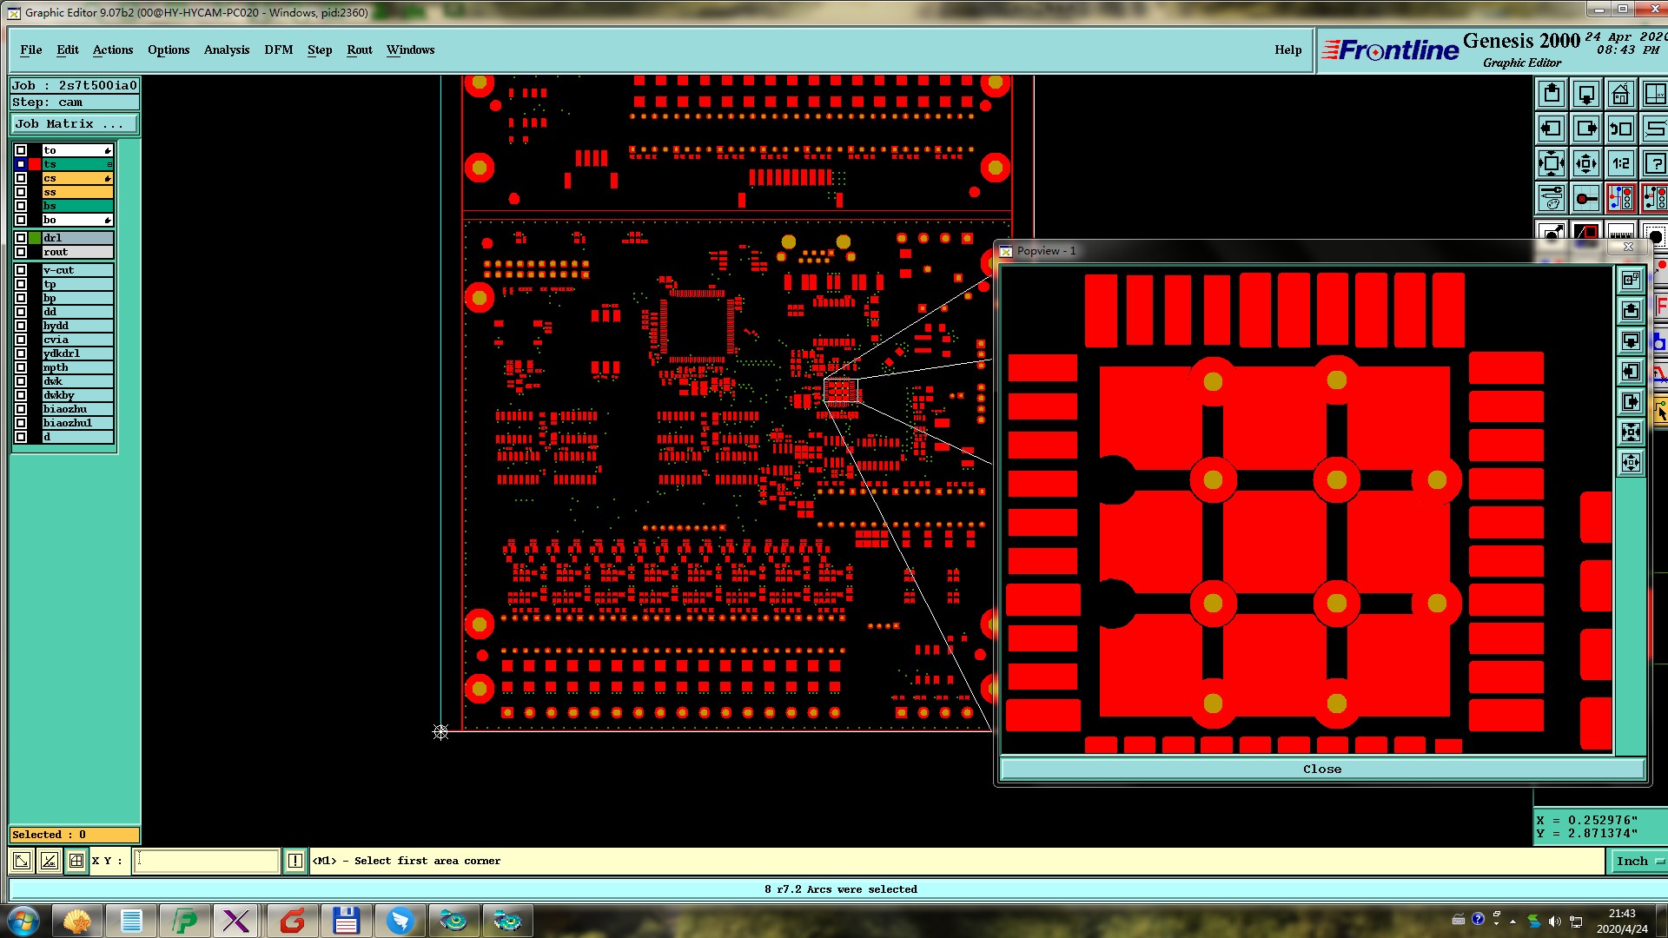Click the Close button in Popview
The height and width of the screenshot is (938, 1668).
(x=1321, y=769)
